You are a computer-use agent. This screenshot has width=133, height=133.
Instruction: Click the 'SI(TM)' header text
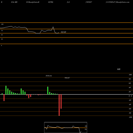pyautogui.click(x=51, y=2)
